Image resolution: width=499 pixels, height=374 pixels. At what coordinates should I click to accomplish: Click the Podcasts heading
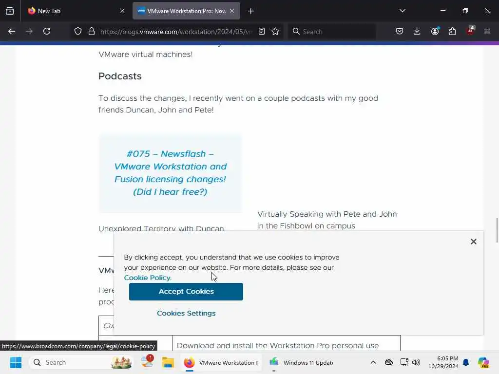120,76
